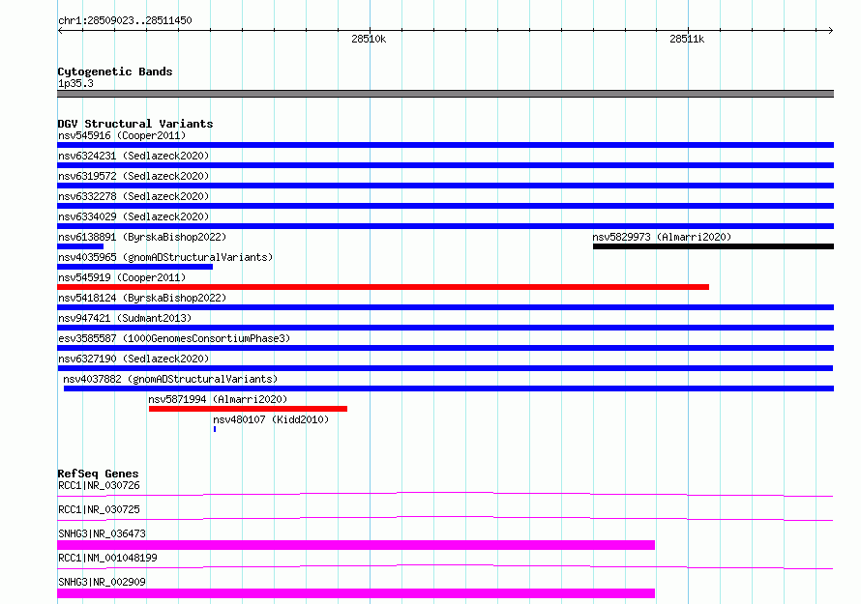
Task: Click the blue bar under nsv6334029
Action: (x=445, y=226)
